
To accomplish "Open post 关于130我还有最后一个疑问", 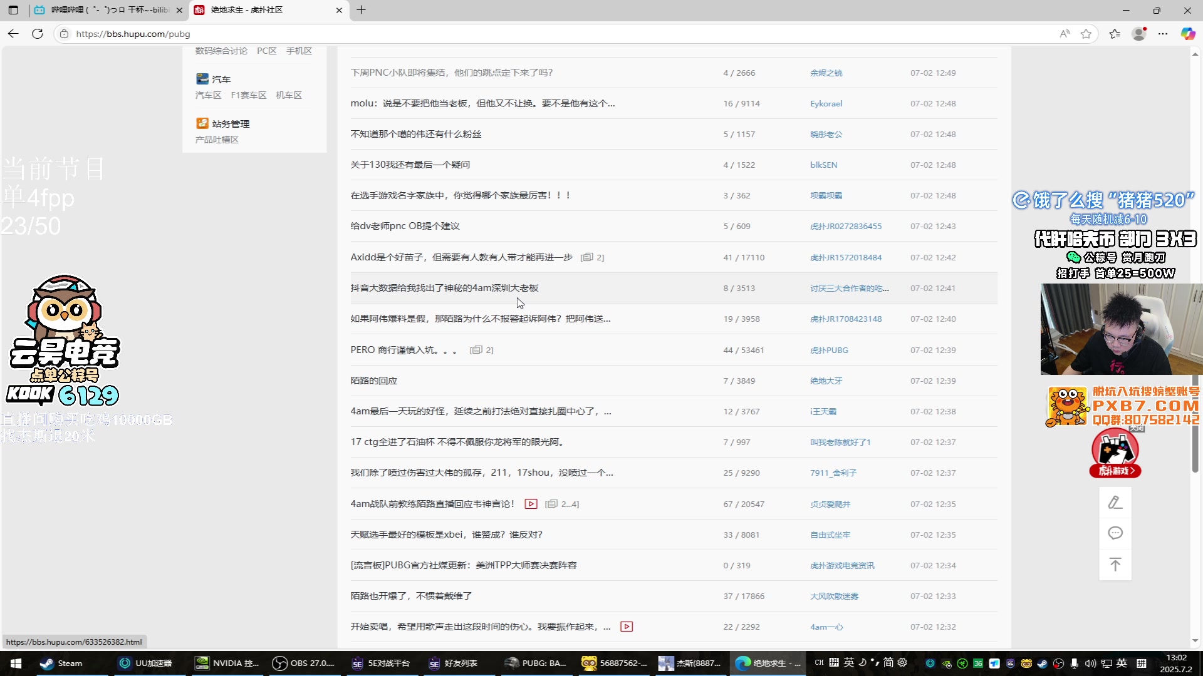I will pyautogui.click(x=410, y=165).
